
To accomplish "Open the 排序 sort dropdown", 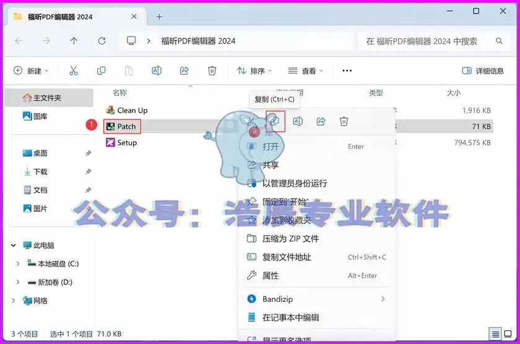I will [x=254, y=71].
